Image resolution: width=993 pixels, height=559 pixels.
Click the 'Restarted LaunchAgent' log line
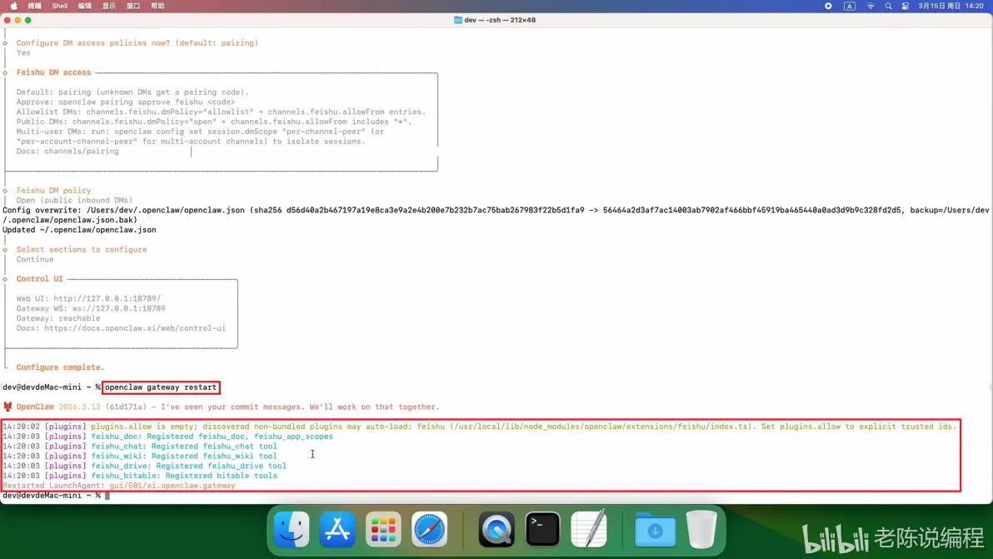[x=119, y=486]
